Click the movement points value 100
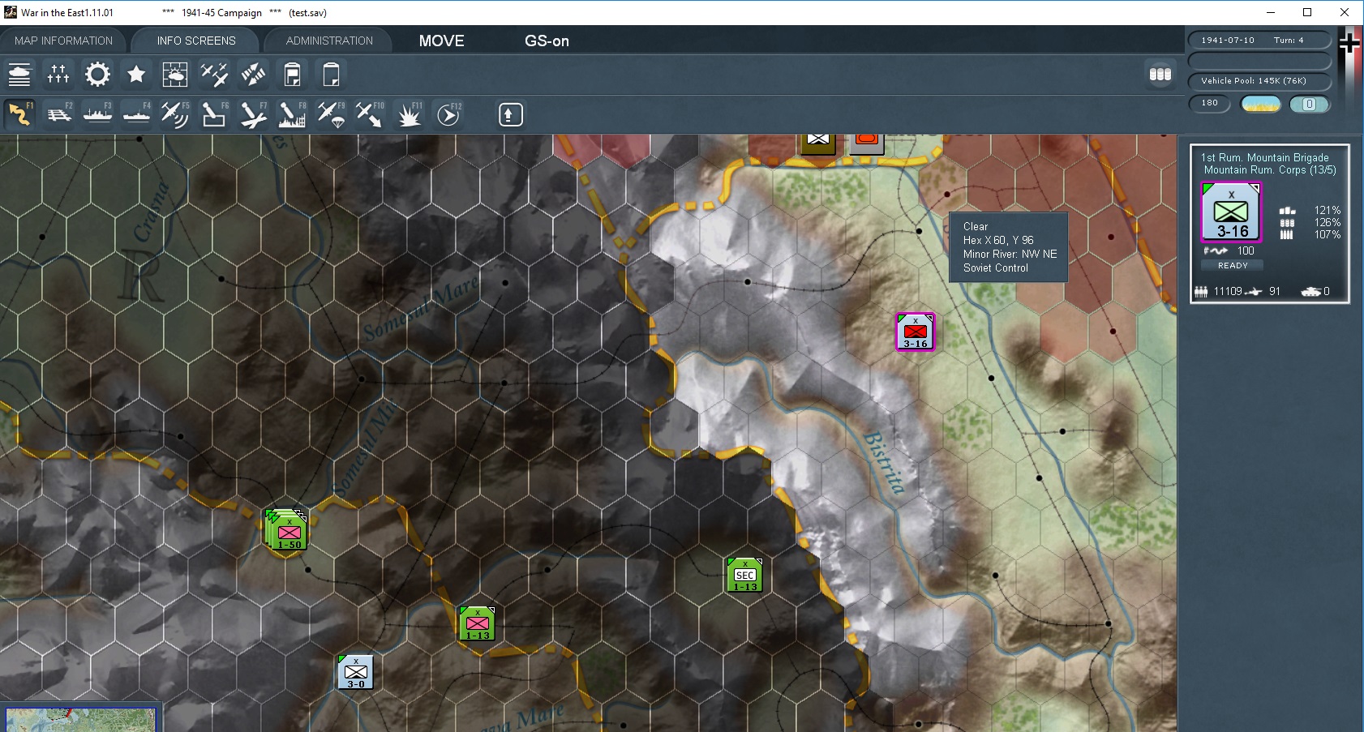The image size is (1364, 732). 1246,251
